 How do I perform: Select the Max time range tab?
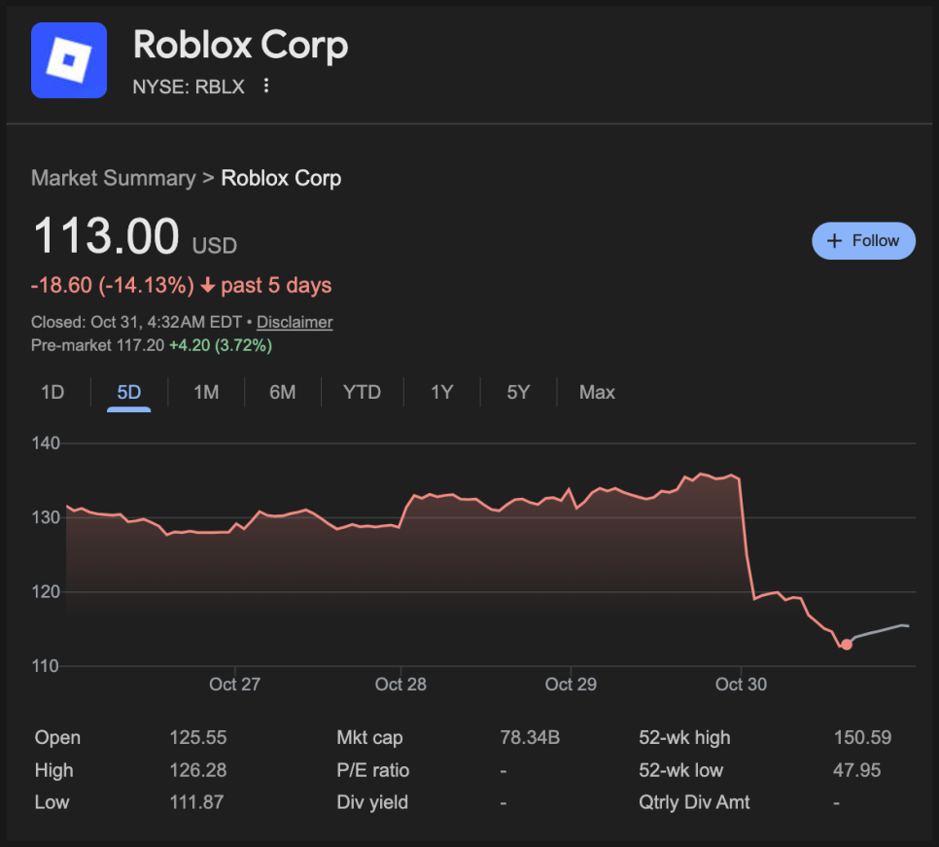pos(597,393)
